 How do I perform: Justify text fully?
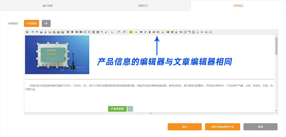click(81, 32)
